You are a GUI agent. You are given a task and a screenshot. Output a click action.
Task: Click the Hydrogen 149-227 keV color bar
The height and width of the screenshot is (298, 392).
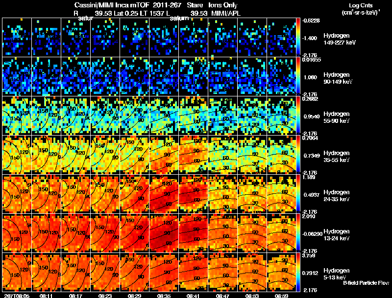pos(298,37)
